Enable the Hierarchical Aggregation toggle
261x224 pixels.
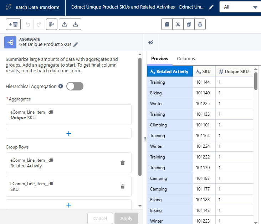75,86
